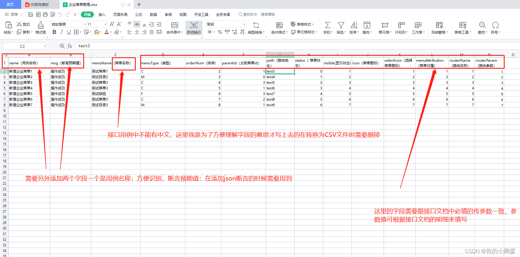This screenshot has height=257, width=520.
Task: Click the Sort (排序) icon
Action: coord(354,25)
